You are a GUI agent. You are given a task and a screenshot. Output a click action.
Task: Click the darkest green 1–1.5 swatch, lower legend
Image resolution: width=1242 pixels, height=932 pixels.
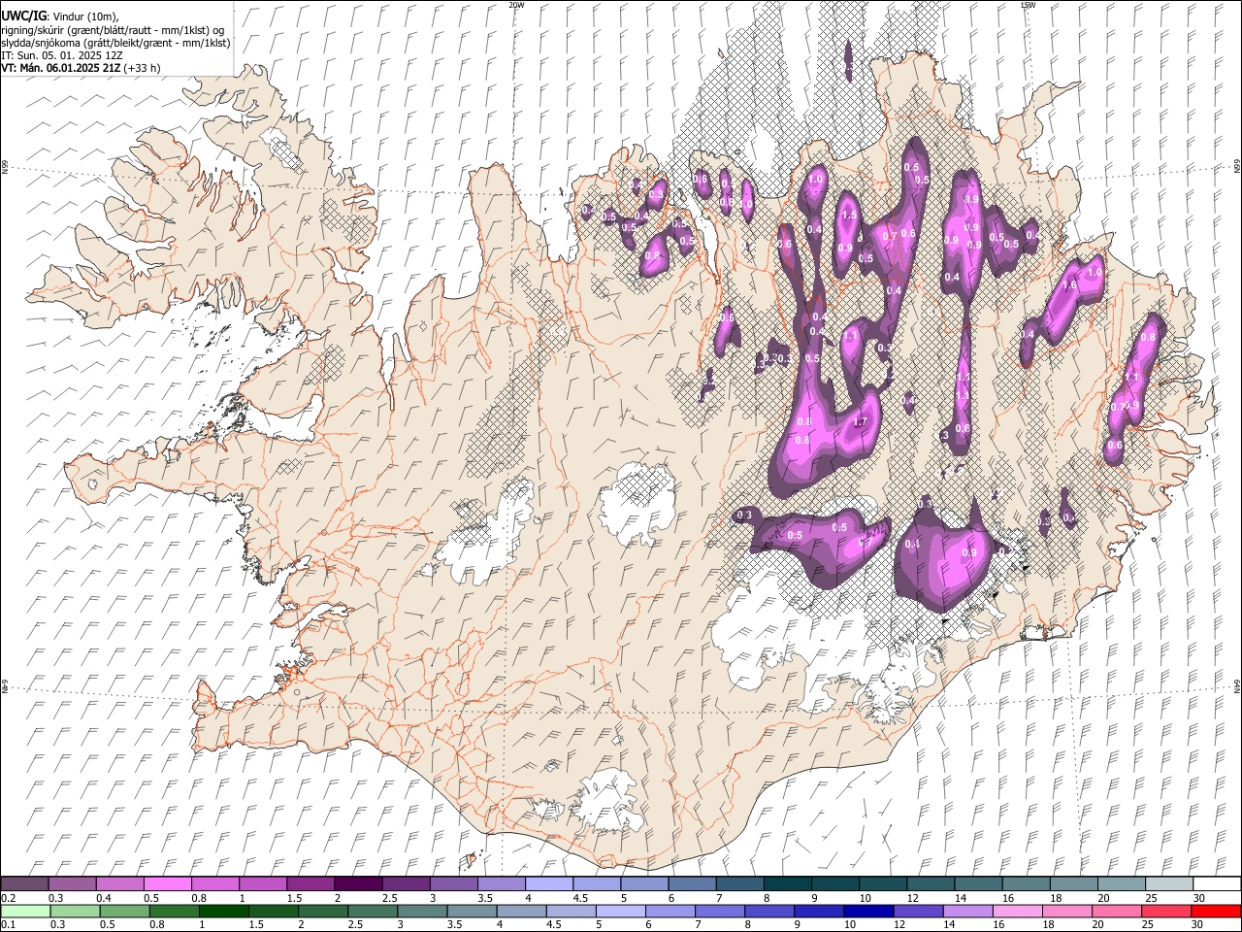point(223,912)
